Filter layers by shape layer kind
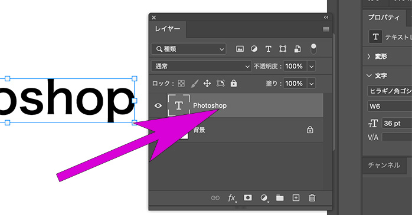The image size is (412, 215). pyautogui.click(x=283, y=49)
